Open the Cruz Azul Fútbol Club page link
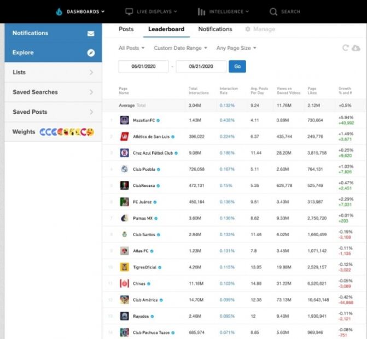Image resolution: width=367 pixels, height=339 pixels. point(153,153)
